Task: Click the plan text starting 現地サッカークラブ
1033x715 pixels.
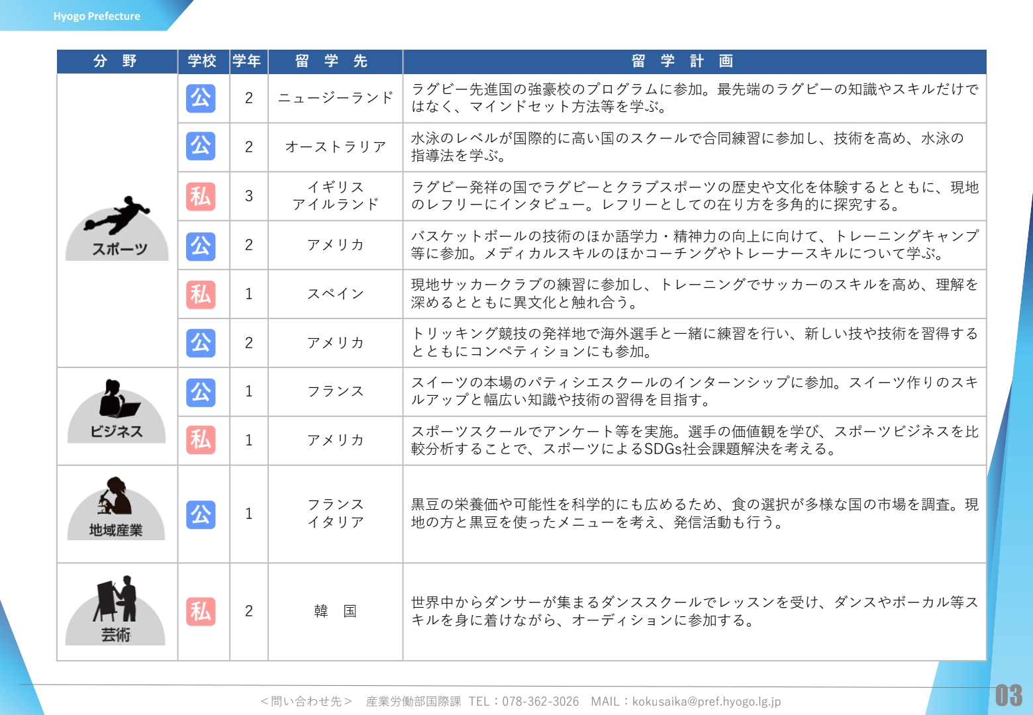Action: point(695,293)
